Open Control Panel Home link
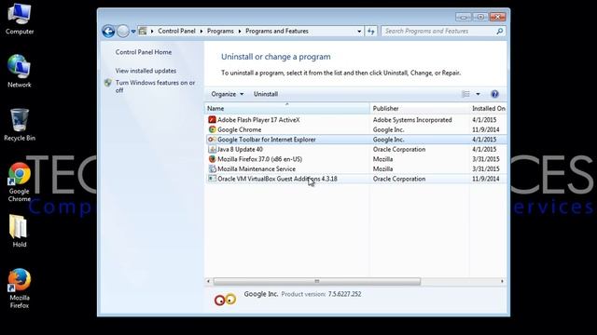The image size is (597, 335). 143,52
